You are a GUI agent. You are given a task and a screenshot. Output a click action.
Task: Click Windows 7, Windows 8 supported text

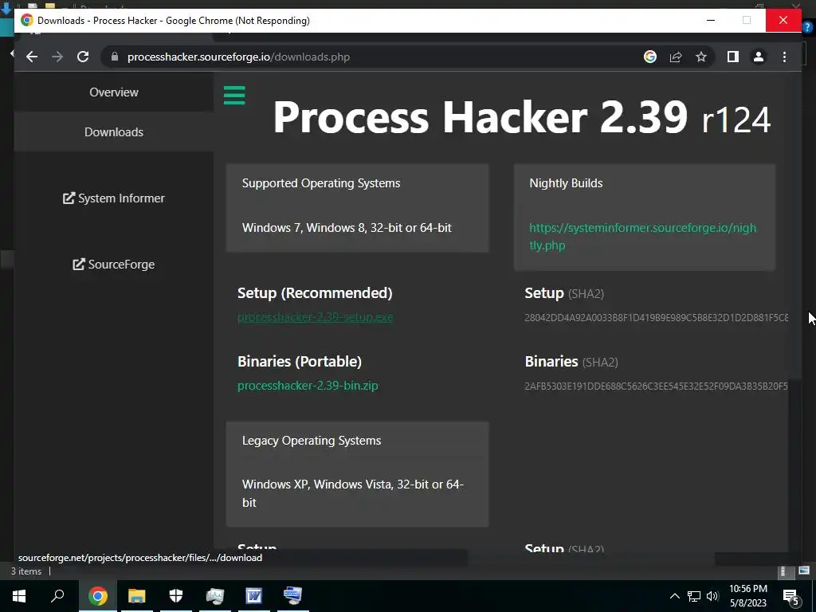coord(347,227)
